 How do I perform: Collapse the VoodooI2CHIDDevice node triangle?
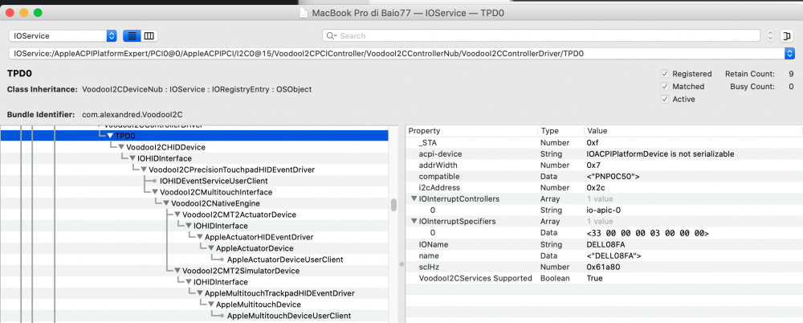[121, 147]
